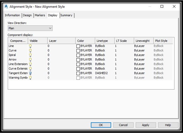Click LT Scale value 1 in Line row

click(116, 46)
